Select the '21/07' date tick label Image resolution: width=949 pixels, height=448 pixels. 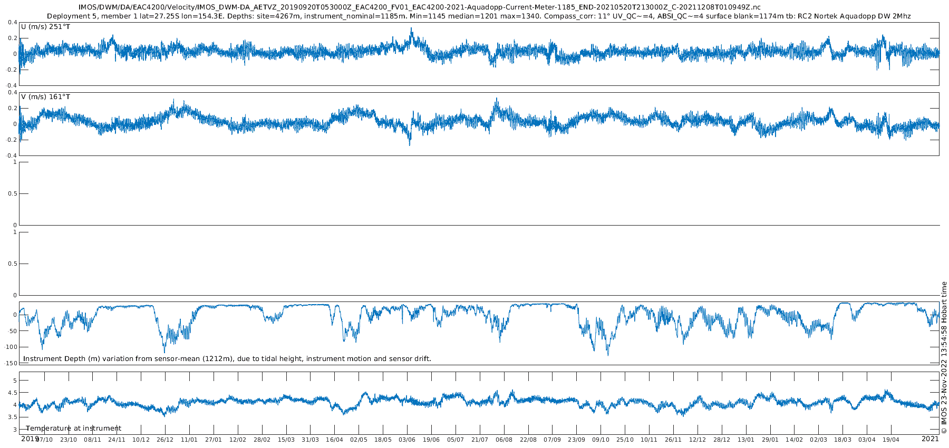pos(480,440)
